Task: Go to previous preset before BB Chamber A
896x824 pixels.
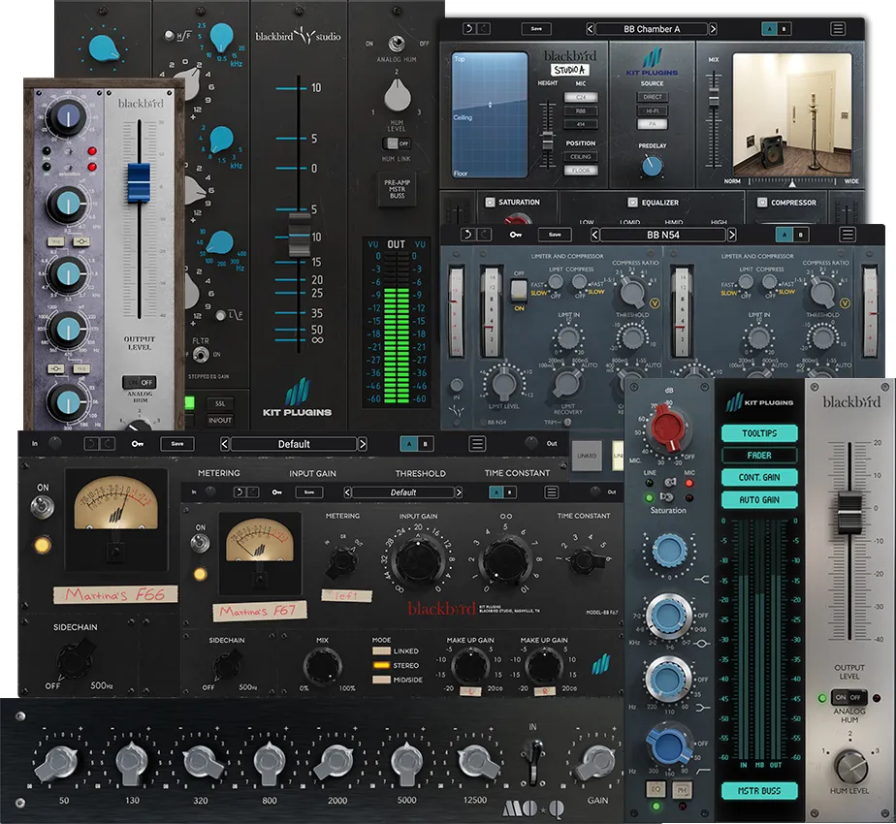Action: tap(590, 28)
